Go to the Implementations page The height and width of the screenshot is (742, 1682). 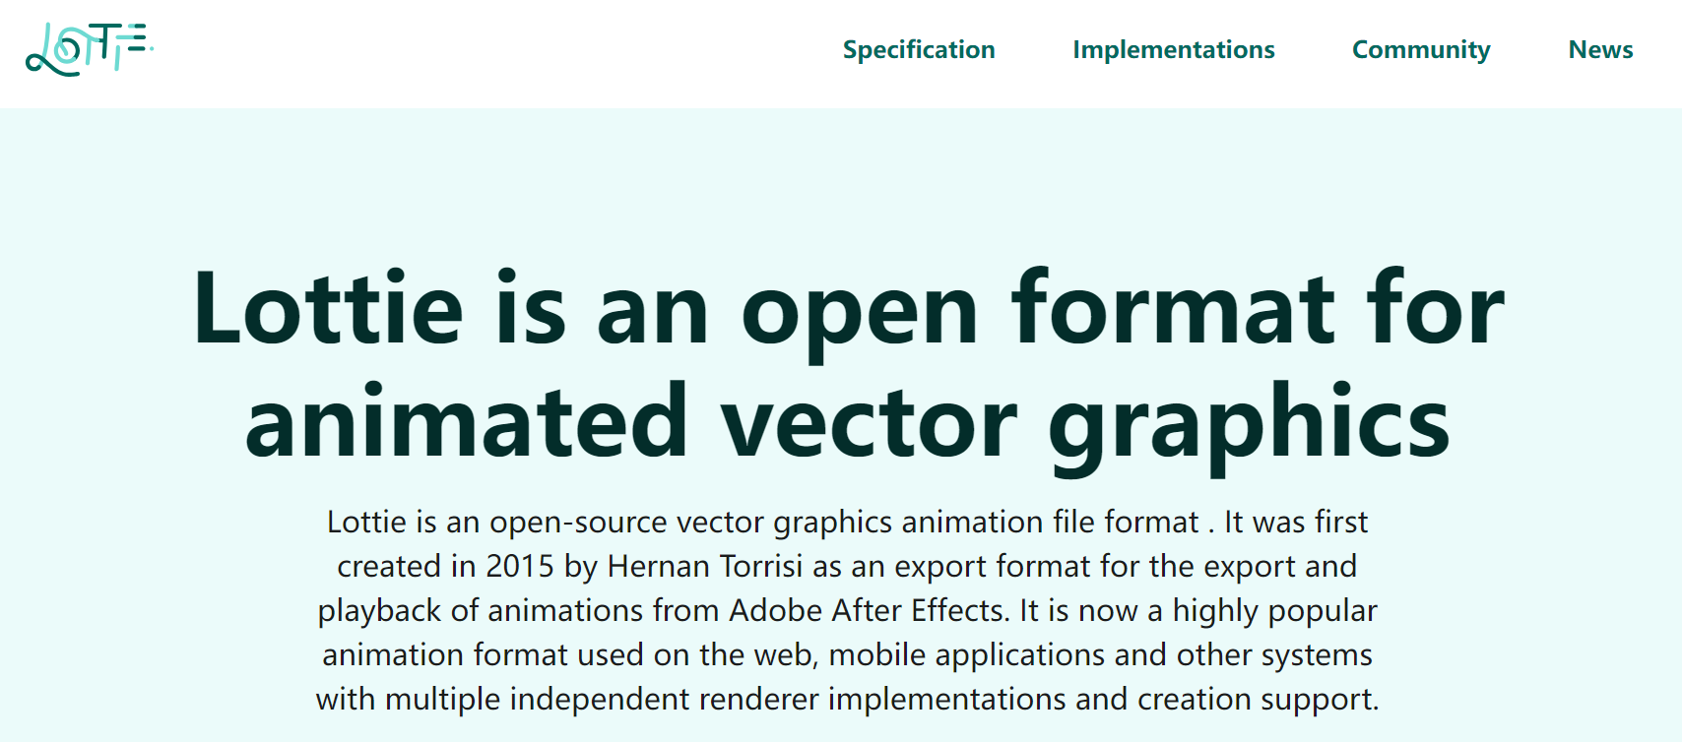coord(1173,50)
